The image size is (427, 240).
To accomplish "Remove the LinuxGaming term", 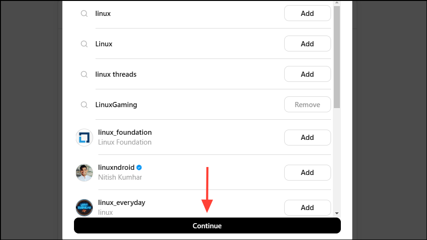I will coord(308,104).
